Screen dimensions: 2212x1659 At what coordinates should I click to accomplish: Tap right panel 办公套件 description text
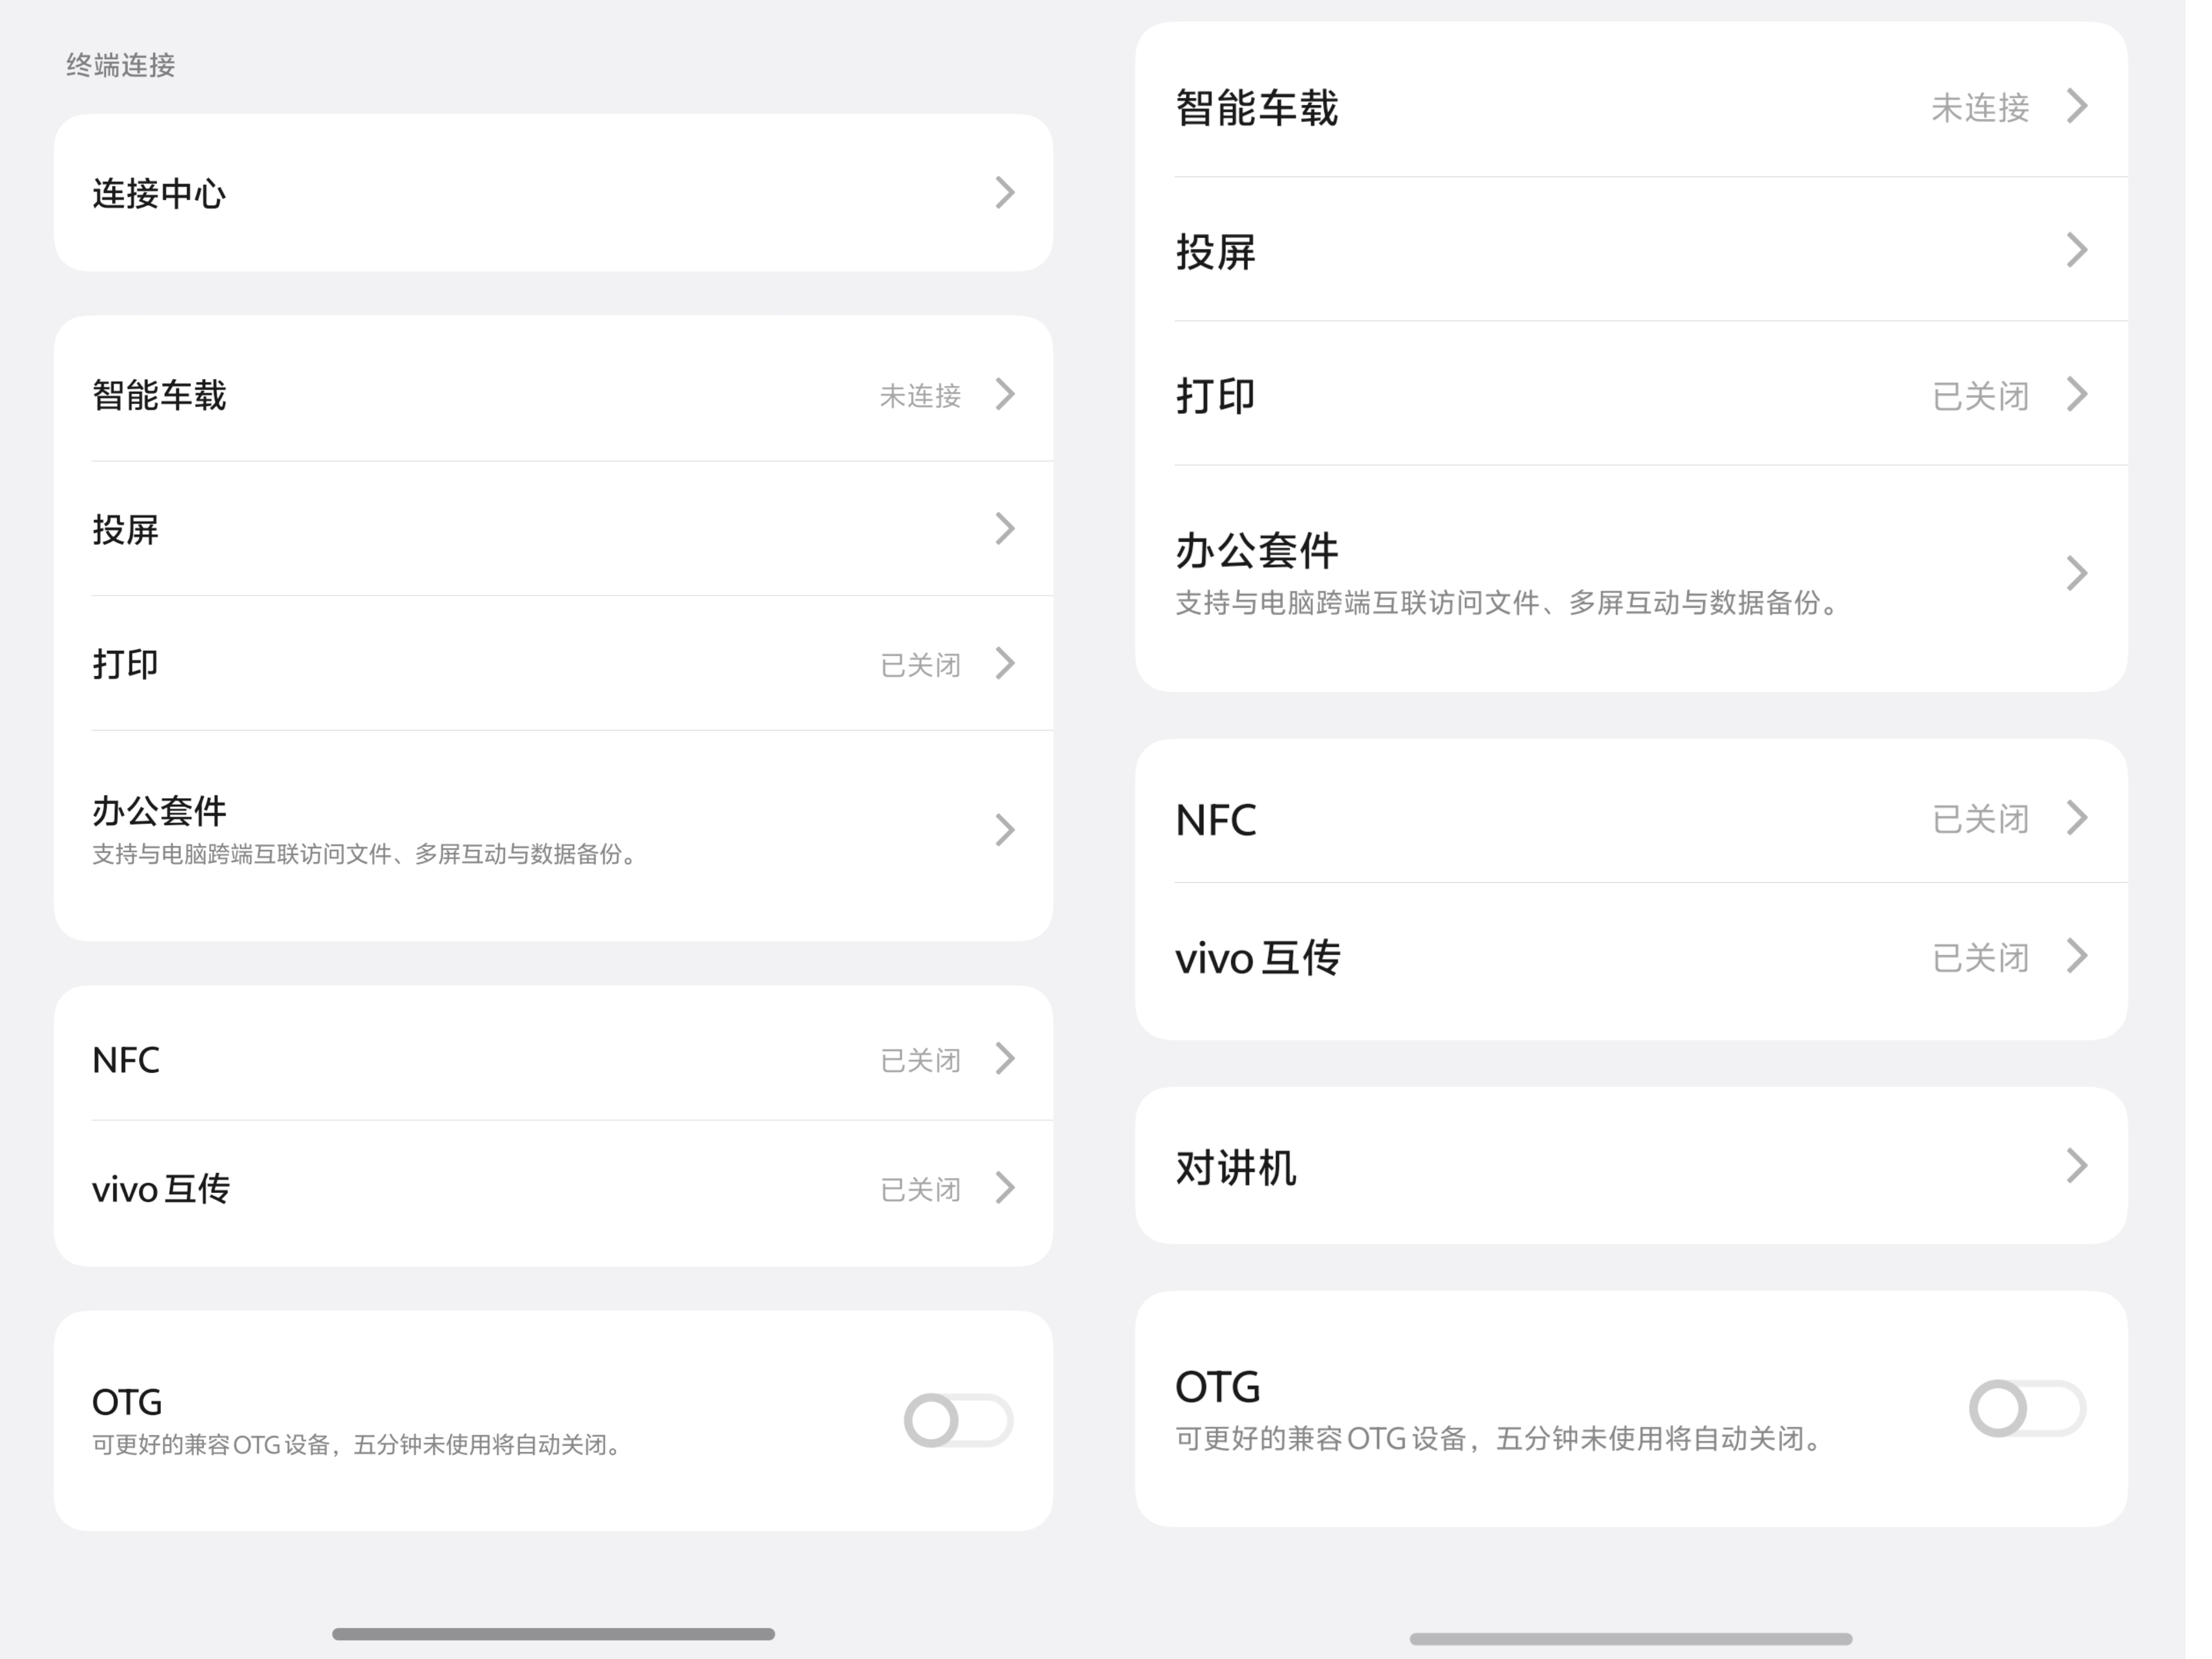click(x=1509, y=603)
